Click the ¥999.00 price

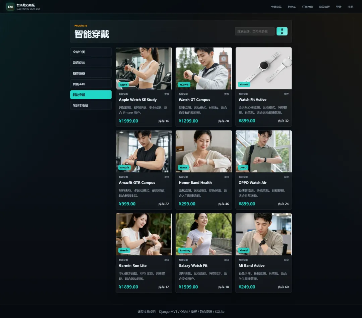coord(127,204)
